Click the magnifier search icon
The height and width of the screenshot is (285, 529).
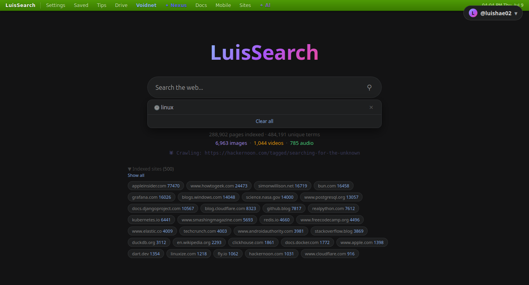[x=369, y=87]
